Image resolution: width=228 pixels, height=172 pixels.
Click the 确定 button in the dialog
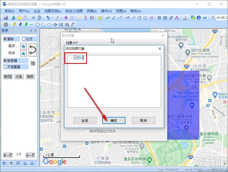click(x=114, y=120)
